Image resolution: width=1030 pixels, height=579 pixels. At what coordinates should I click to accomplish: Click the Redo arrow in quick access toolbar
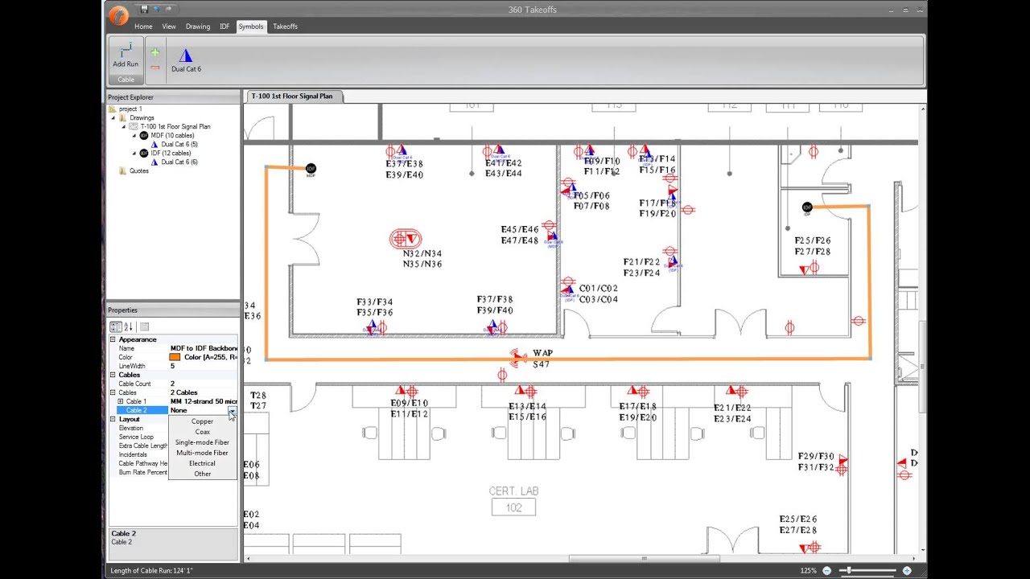(x=168, y=9)
